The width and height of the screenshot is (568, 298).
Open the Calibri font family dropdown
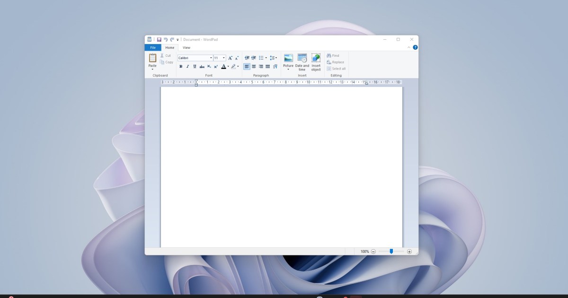211,58
